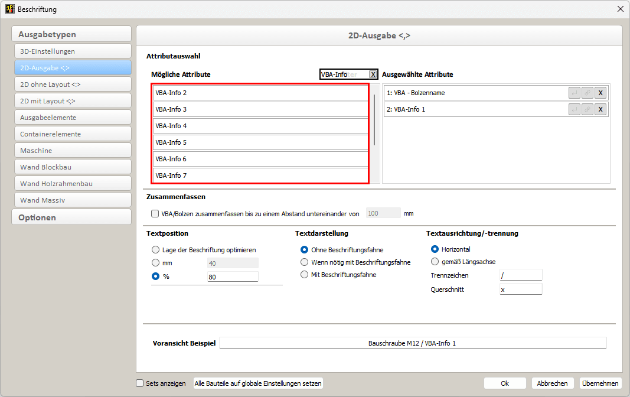This screenshot has width=630, height=397.
Task: Clear the VBA-Info filter with X
Action: pos(373,74)
